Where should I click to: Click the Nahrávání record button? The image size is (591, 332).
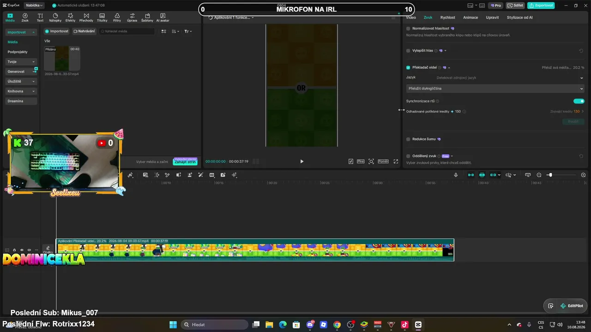coord(84,31)
